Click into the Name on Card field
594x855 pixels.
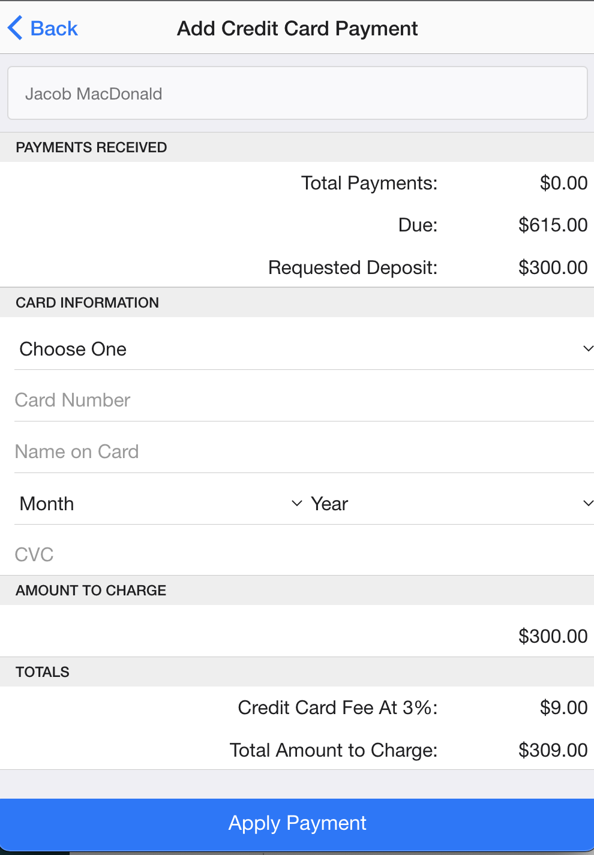coord(304,451)
